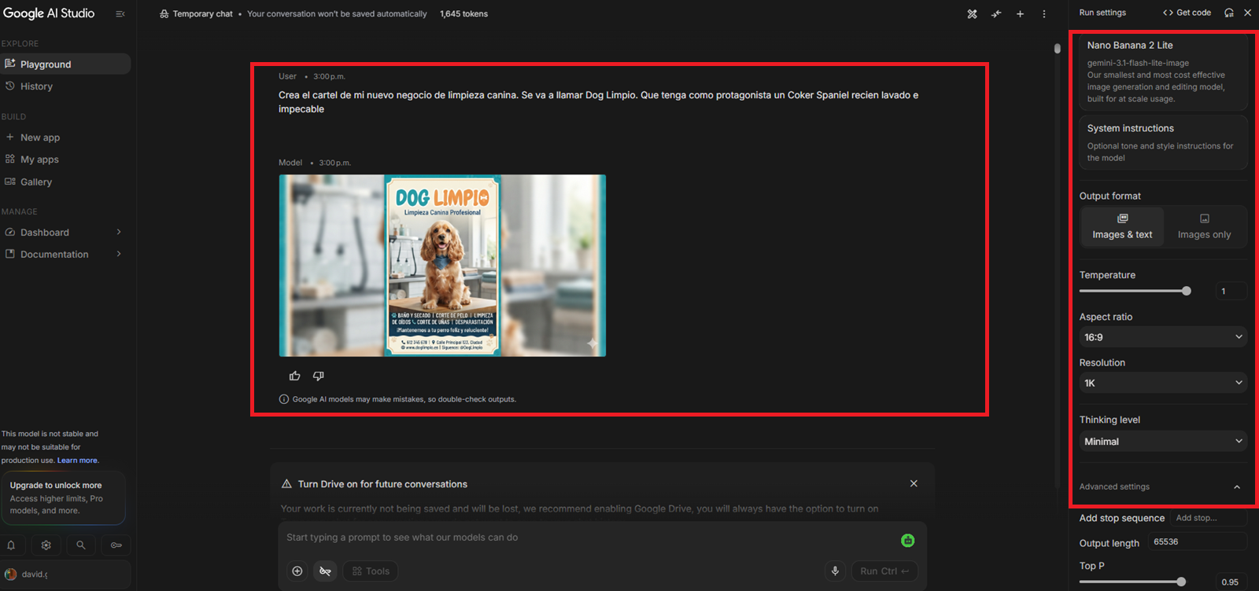Click the generated Dog Limpio poster image
The height and width of the screenshot is (591, 1259).
[442, 266]
